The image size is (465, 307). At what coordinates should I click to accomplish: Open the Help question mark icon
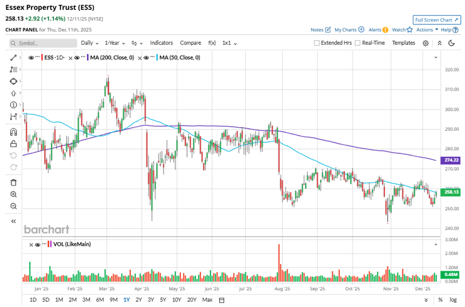456,30
